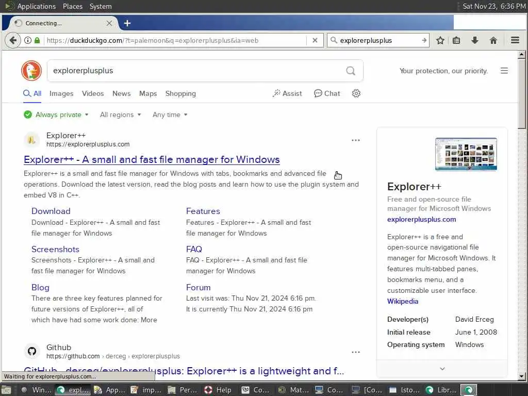The width and height of the screenshot is (528, 396).
Task: Click the scrollbar up arrow
Action: (522, 54)
